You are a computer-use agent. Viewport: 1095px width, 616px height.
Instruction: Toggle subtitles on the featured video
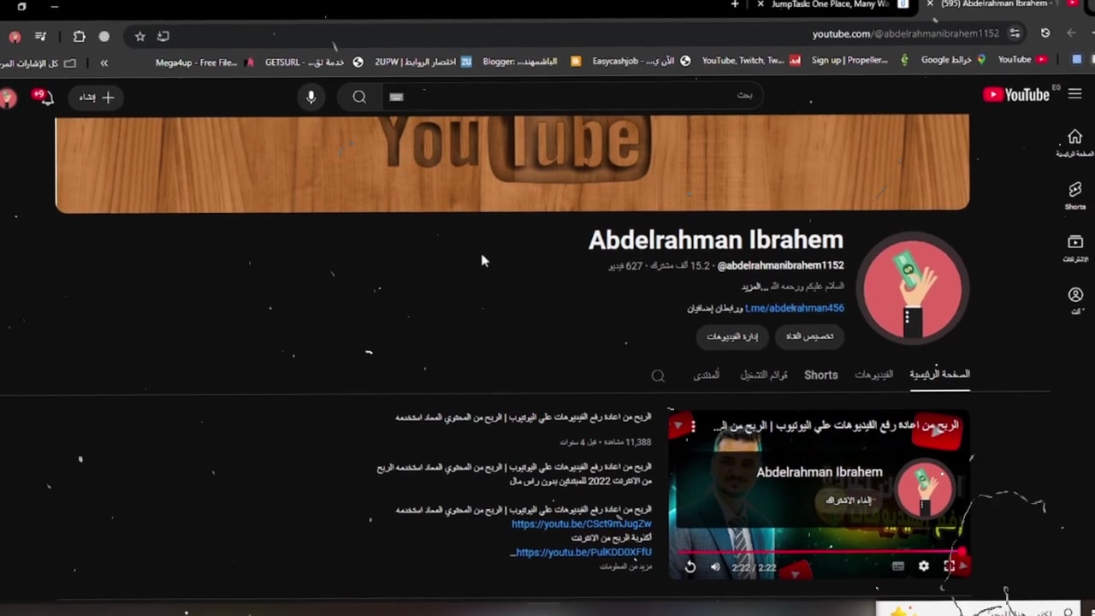tap(898, 566)
